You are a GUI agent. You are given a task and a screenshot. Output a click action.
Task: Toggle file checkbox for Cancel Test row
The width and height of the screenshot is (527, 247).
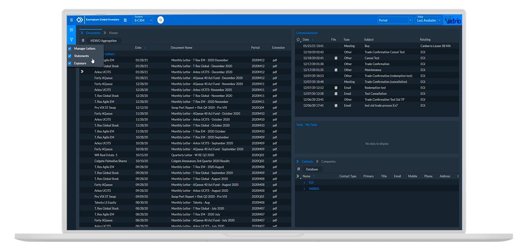[336, 58]
